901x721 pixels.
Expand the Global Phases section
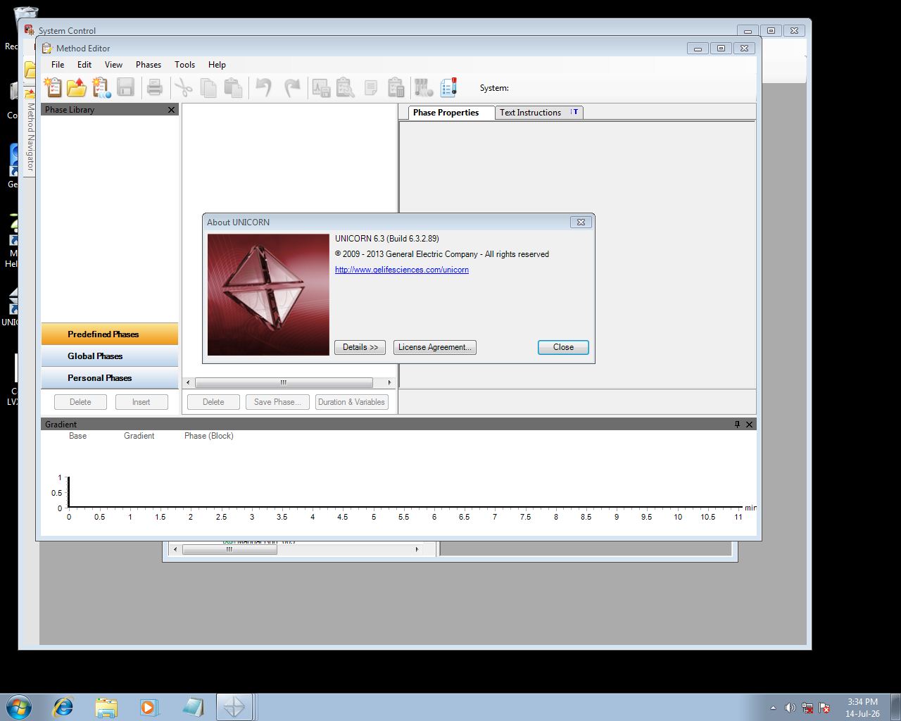tap(110, 356)
